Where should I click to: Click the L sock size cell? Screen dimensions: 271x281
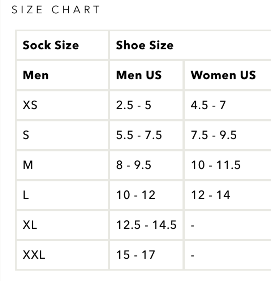pos(26,195)
